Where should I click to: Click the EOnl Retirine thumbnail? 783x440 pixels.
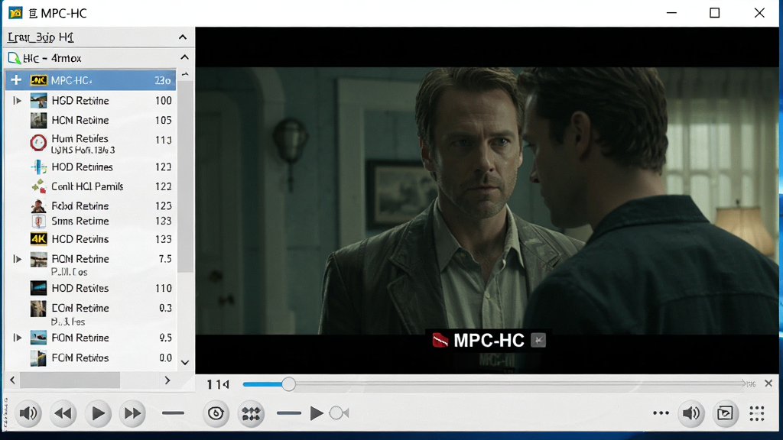point(38,309)
